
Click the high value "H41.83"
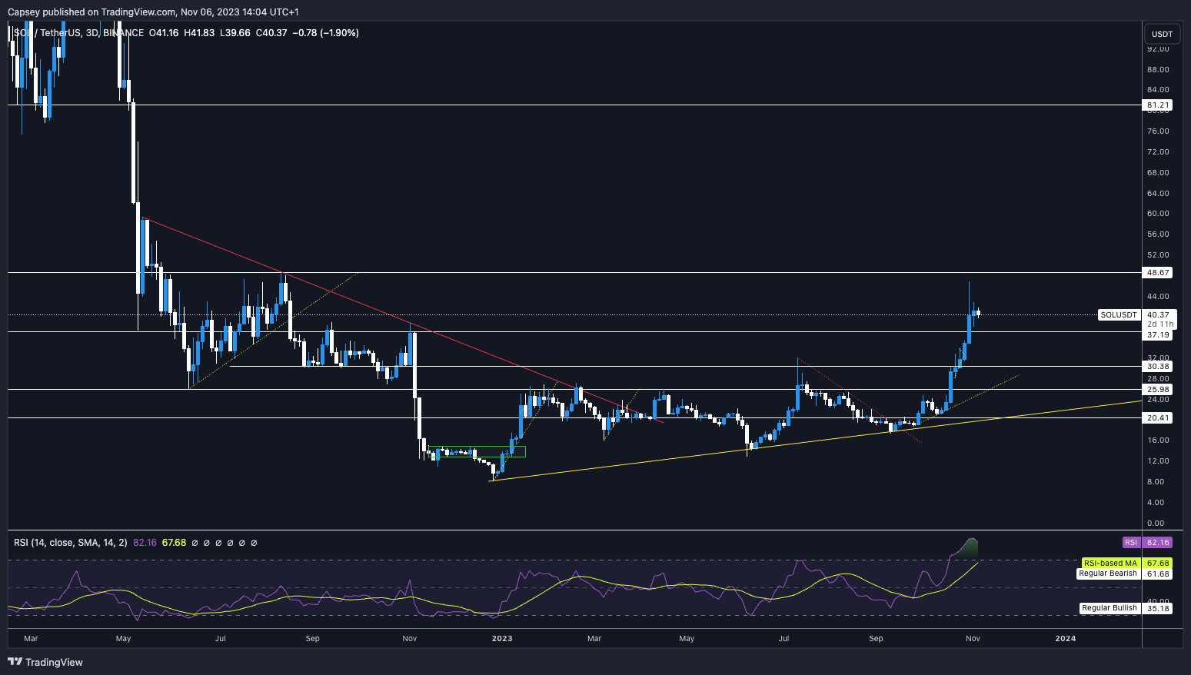(199, 33)
